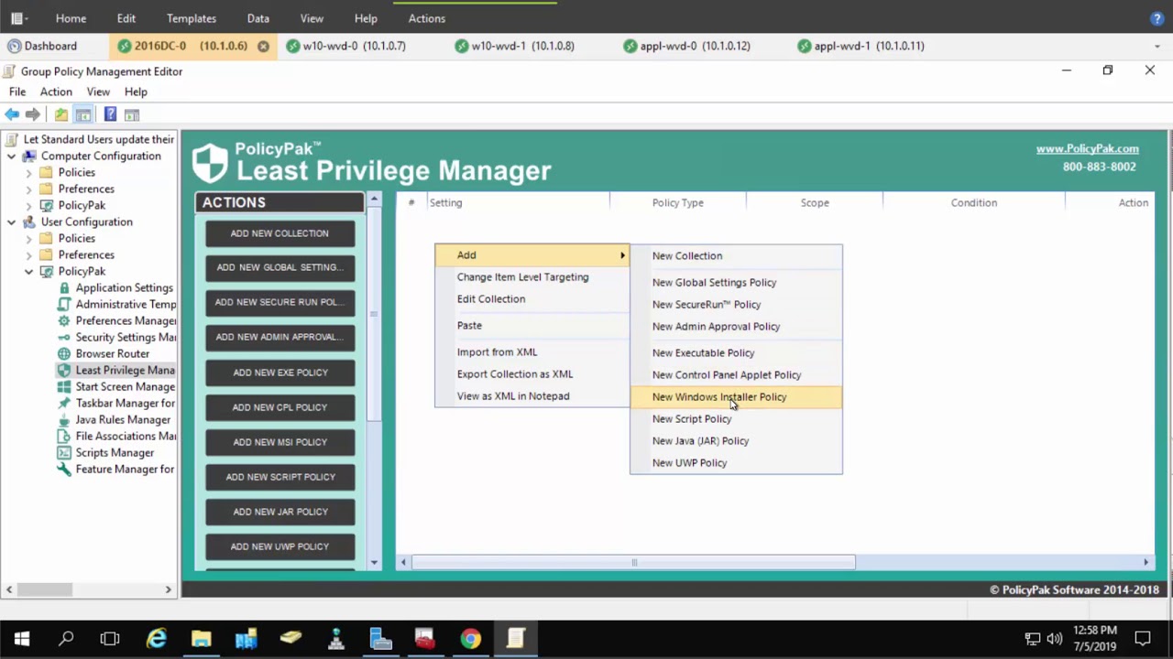
Task: Click ADD NEW JAR POLICY button
Action: tap(280, 512)
